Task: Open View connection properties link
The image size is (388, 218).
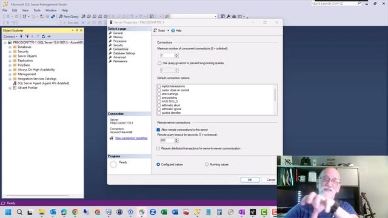Action: [131, 138]
